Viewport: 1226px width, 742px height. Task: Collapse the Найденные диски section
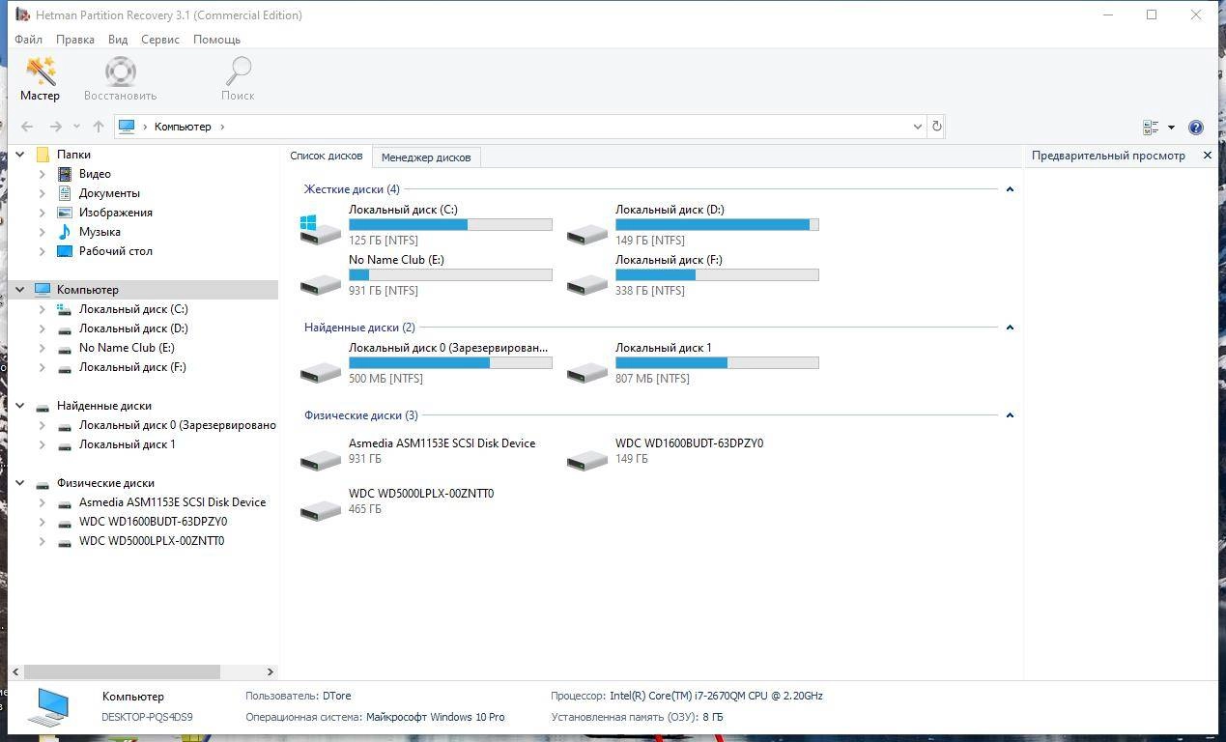pos(1010,328)
